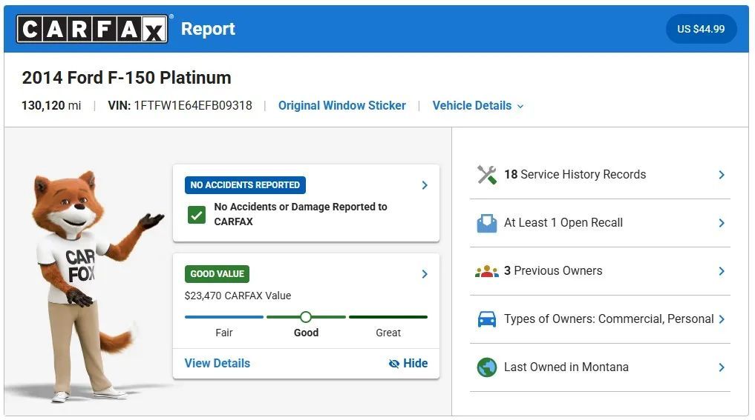The height and width of the screenshot is (420, 755).
Task: Click the $23,470 CARFAX Value text
Action: tap(238, 296)
